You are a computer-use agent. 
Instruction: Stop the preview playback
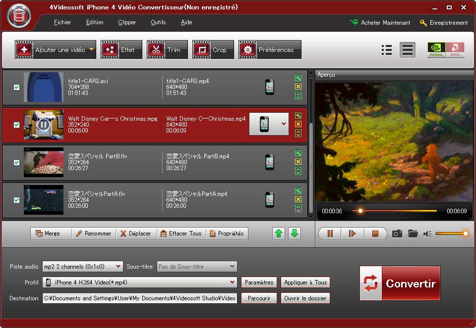click(x=375, y=234)
